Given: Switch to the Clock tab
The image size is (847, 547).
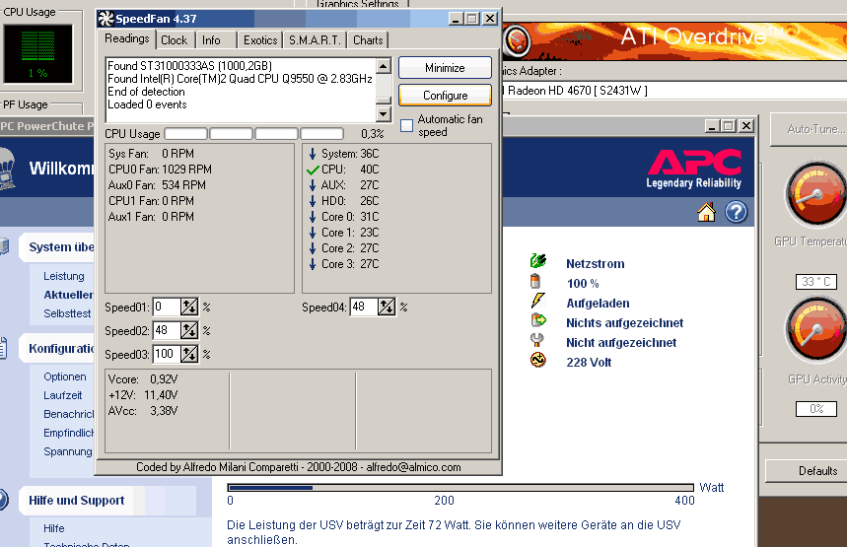Looking at the screenshot, I should pos(174,40).
